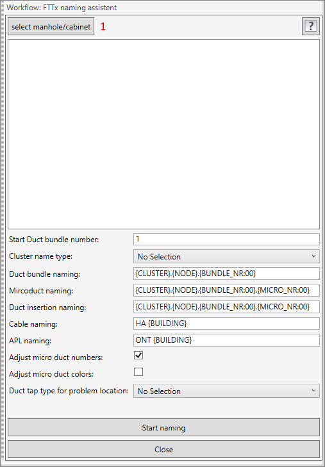Focus the Start Duct bundle number field
The width and height of the screenshot is (325, 467).
pos(226,239)
